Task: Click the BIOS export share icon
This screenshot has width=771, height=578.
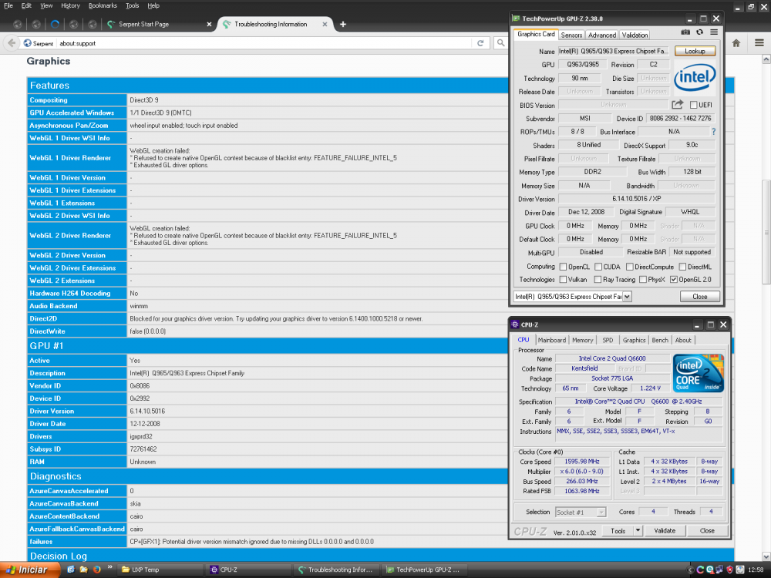Action: point(678,105)
